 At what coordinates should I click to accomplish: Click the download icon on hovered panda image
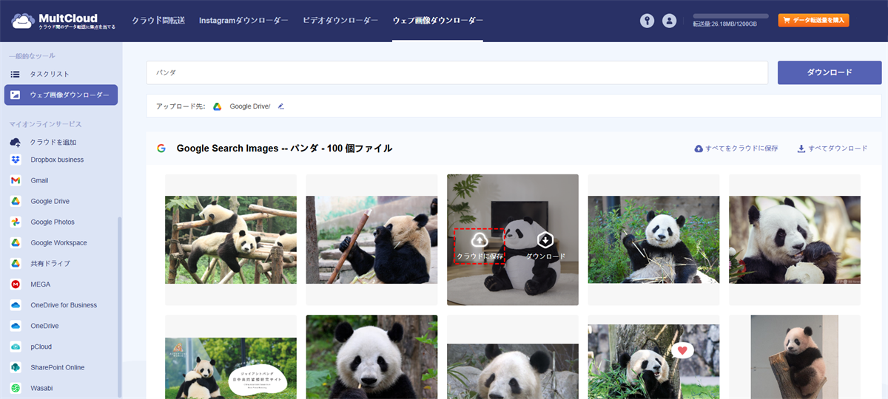click(545, 240)
